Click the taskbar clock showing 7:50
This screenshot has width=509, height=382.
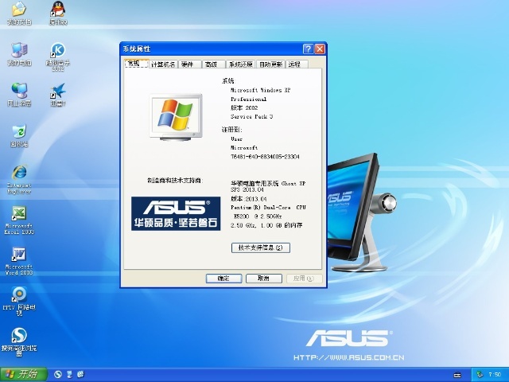495,375
